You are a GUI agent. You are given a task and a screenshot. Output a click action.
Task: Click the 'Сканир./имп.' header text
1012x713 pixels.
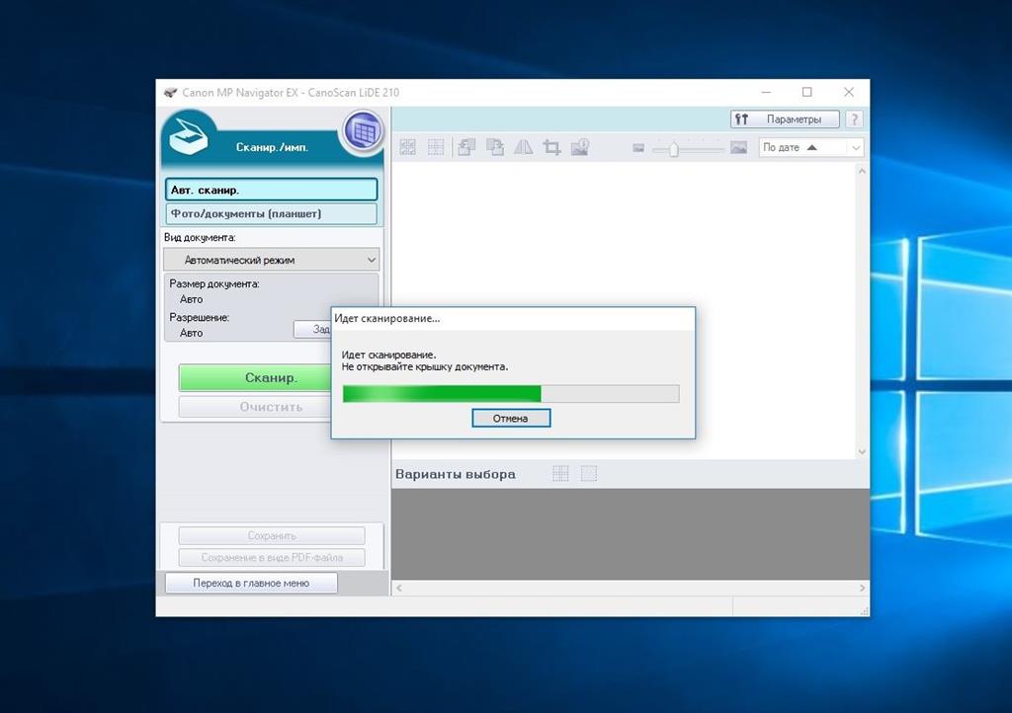[272, 147]
